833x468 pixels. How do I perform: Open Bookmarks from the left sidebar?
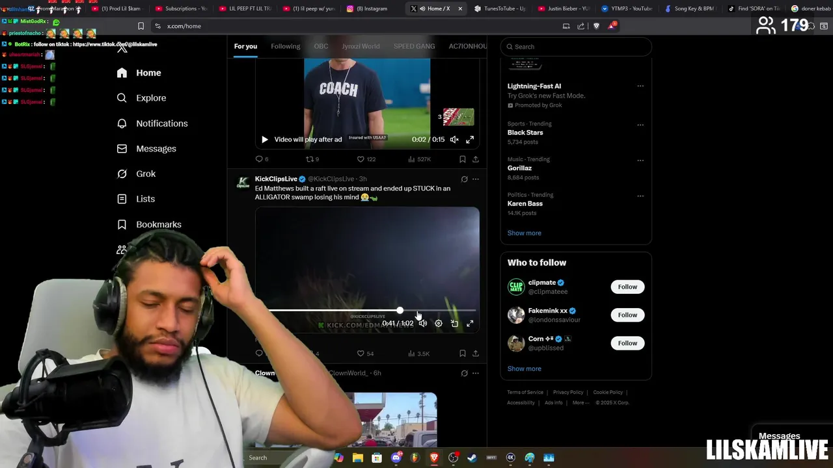click(x=148, y=224)
